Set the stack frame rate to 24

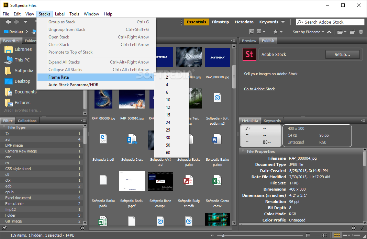point(171,123)
